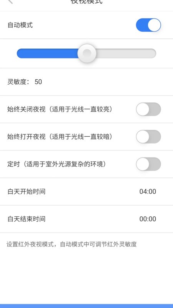Screen dimensions: 173x308
Task: Open the 00:00 day end time picker
Action: (148, 219)
